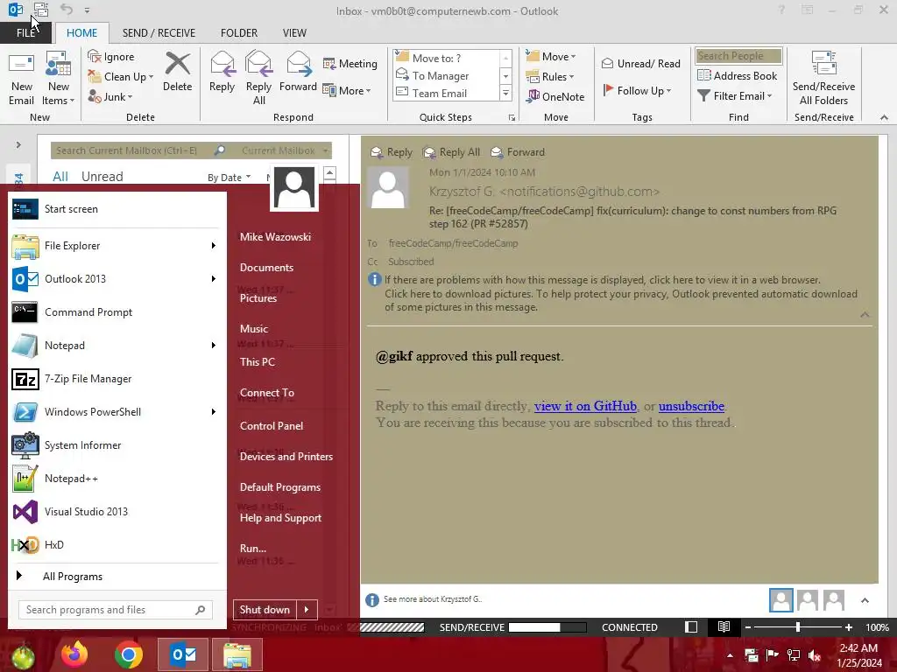
Task: Select the To Manager quick step
Action: click(446, 75)
